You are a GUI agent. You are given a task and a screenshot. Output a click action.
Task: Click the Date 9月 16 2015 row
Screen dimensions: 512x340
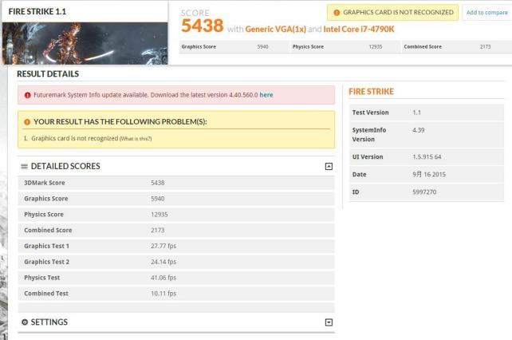(427, 175)
